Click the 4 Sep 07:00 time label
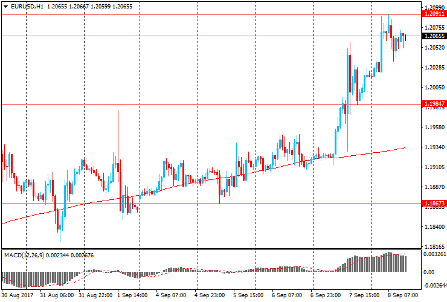The height and width of the screenshot is (302, 447). click(171, 295)
